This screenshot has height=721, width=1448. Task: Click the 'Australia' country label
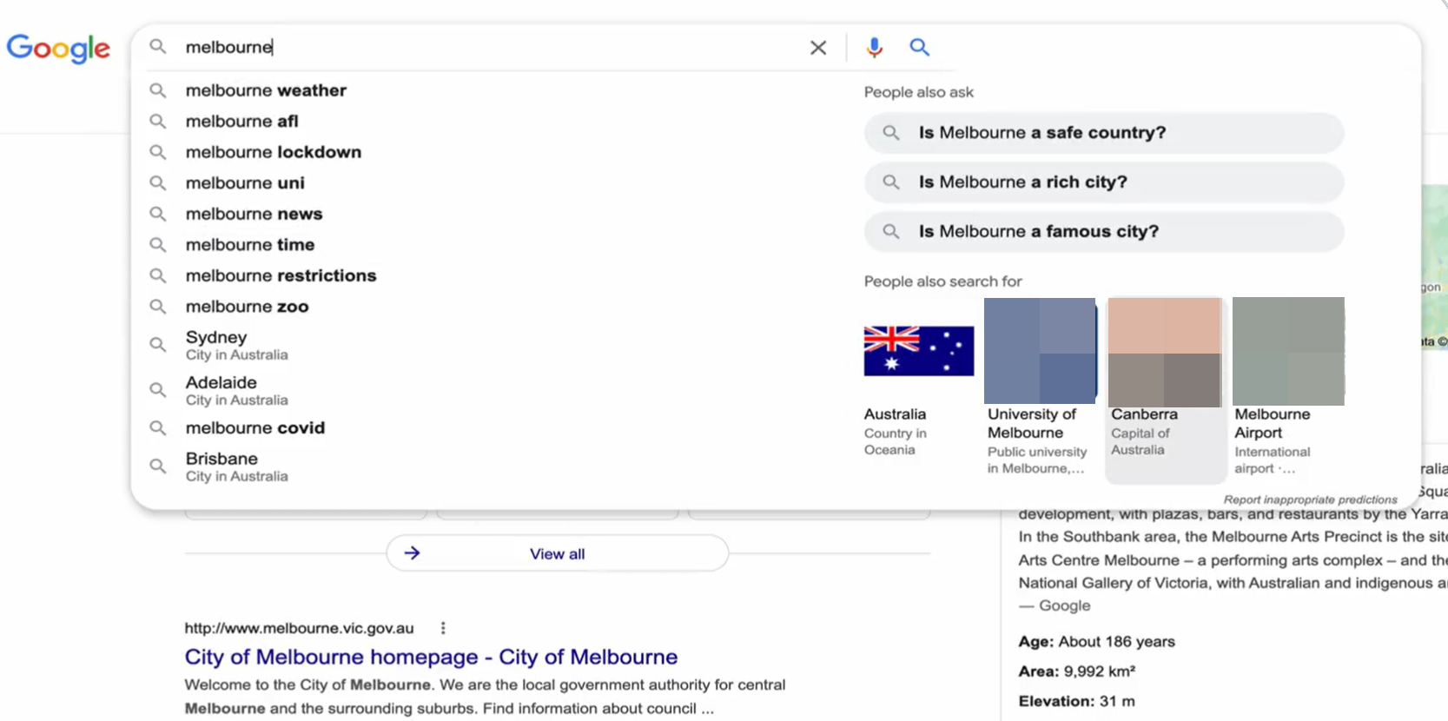click(x=895, y=414)
